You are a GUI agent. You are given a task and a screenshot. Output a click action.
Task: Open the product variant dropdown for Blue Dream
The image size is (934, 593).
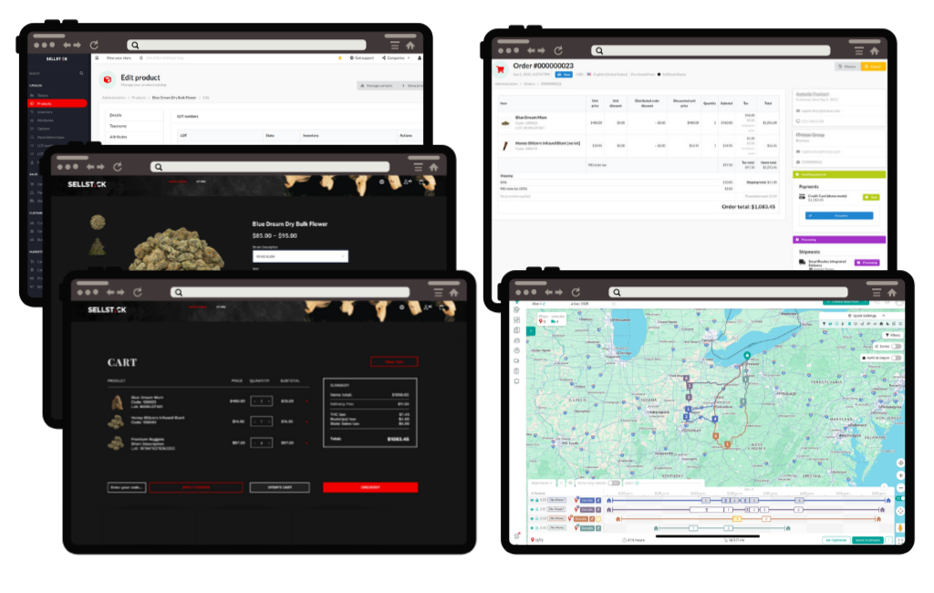click(300, 256)
